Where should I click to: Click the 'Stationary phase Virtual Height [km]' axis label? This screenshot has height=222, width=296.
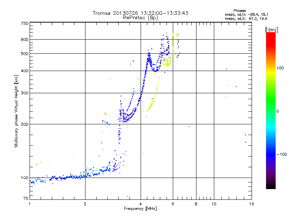click(16, 111)
